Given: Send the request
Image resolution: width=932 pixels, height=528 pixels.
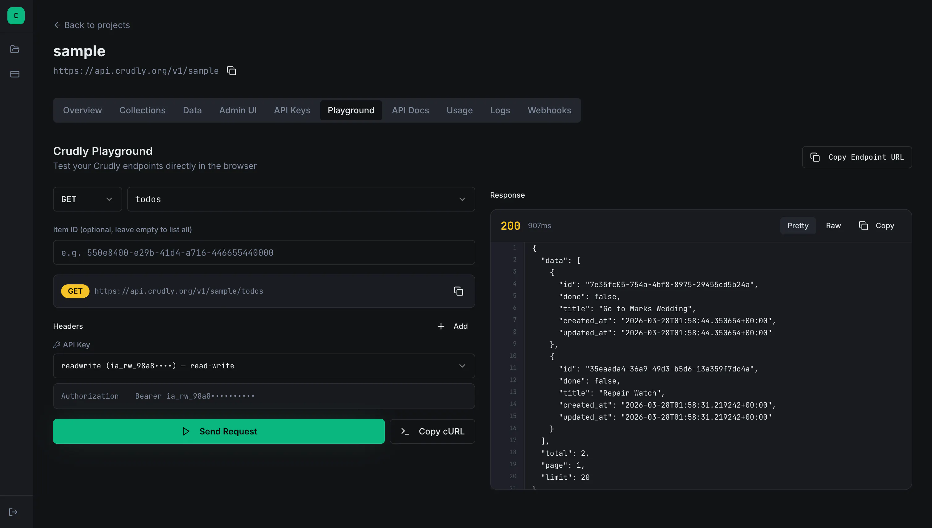Looking at the screenshot, I should click(219, 432).
